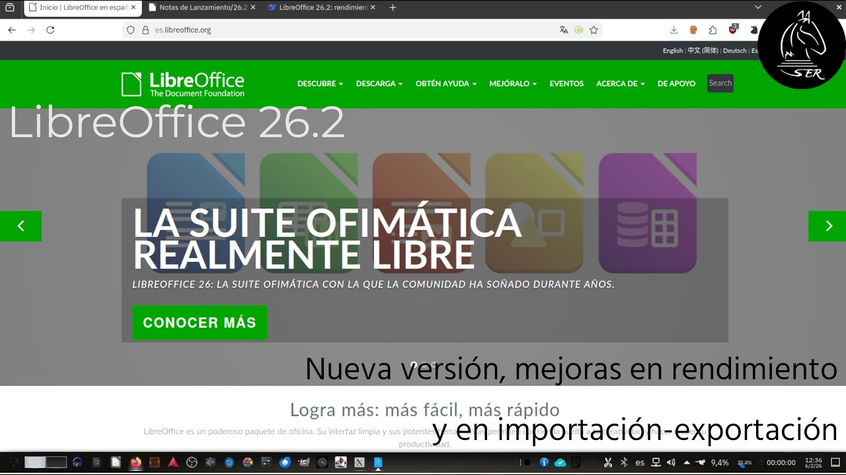Open OBS Studio from taskbar
The image size is (846, 475).
192,462
